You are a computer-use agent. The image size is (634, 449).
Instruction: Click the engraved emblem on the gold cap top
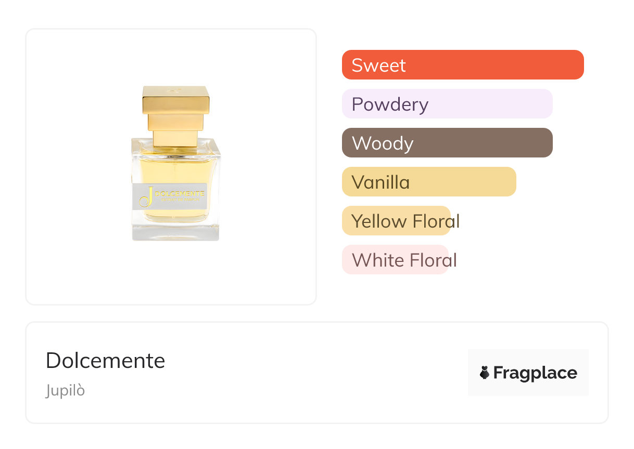[175, 90]
